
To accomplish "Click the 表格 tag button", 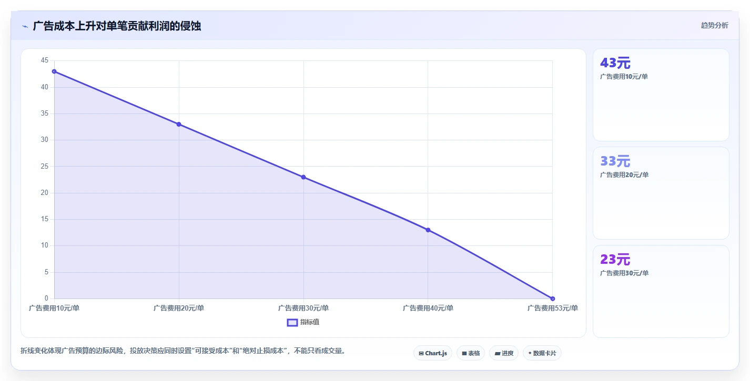I will click(470, 353).
